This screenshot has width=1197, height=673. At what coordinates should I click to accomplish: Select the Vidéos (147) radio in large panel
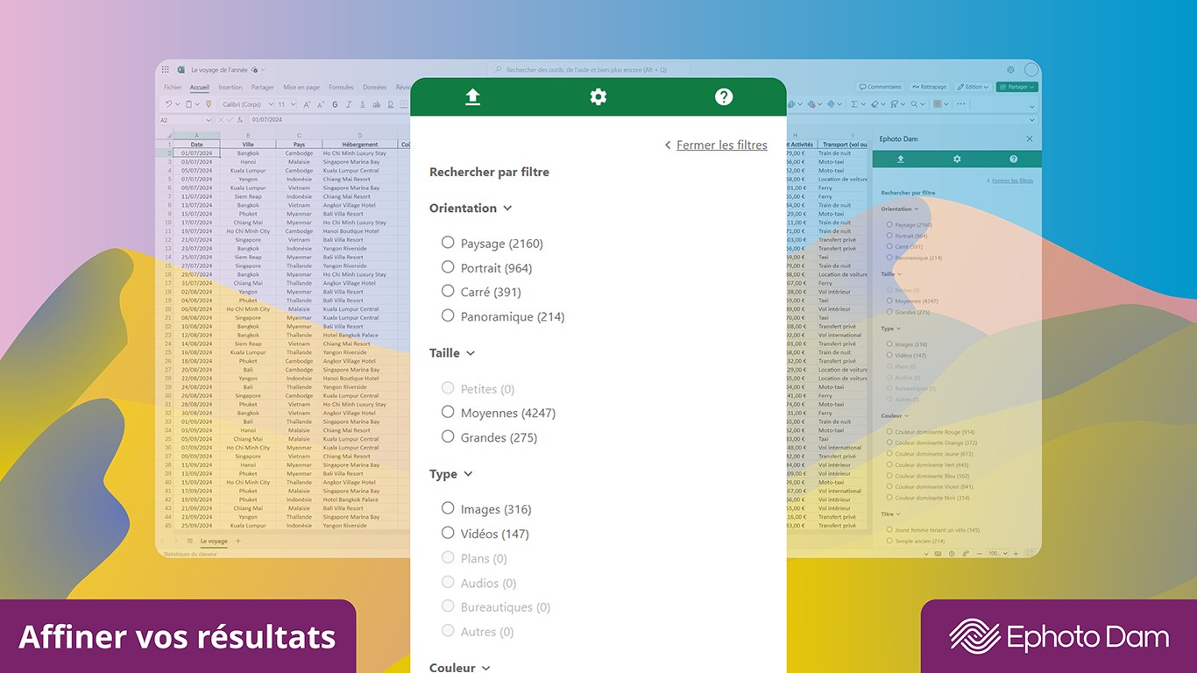(448, 533)
